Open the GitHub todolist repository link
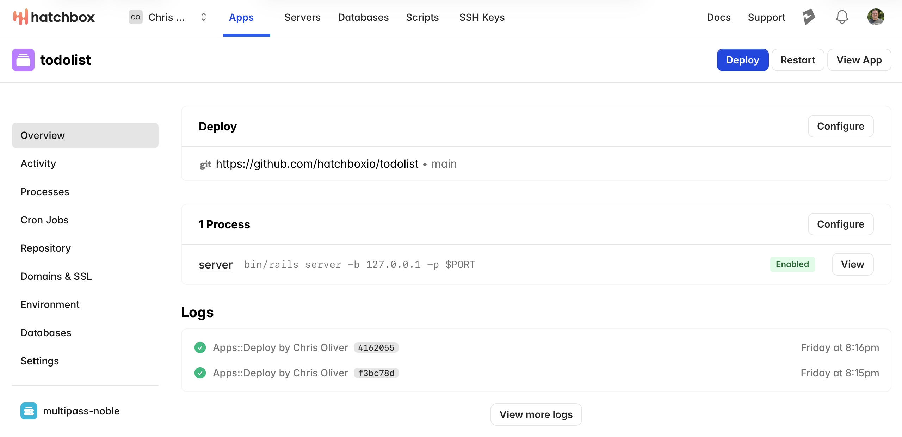 (x=317, y=164)
